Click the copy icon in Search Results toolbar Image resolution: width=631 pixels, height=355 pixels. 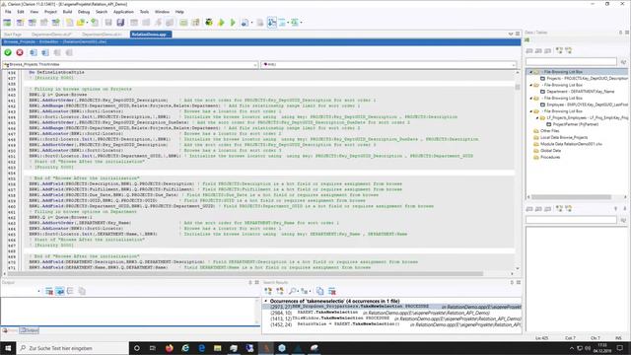319,291
